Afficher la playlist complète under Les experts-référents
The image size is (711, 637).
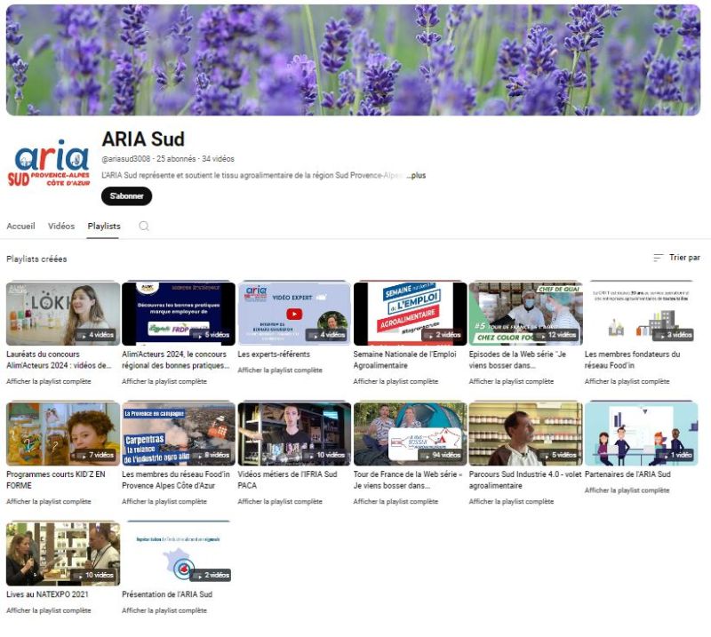tap(280, 370)
